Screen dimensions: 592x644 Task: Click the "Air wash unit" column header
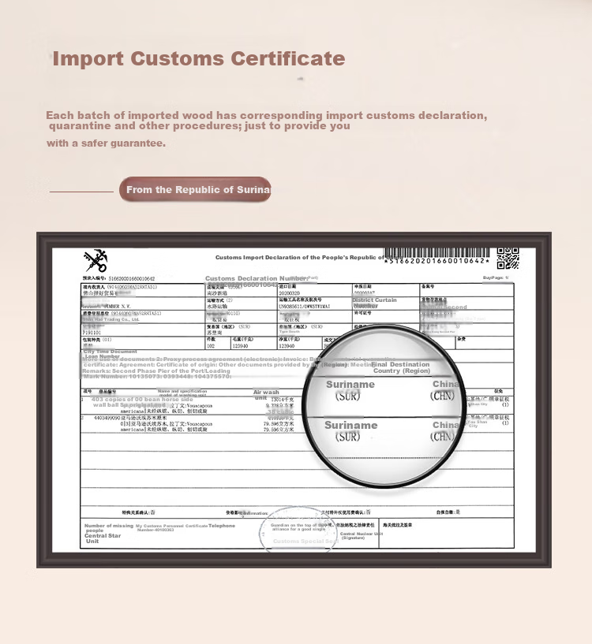tap(266, 395)
